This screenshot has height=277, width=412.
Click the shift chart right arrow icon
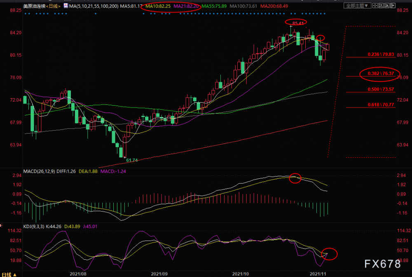point(393,5)
